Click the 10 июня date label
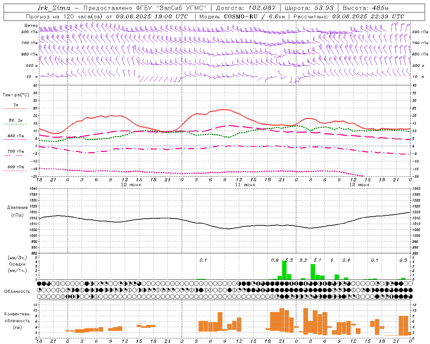The image size is (430, 344). [x=131, y=184]
